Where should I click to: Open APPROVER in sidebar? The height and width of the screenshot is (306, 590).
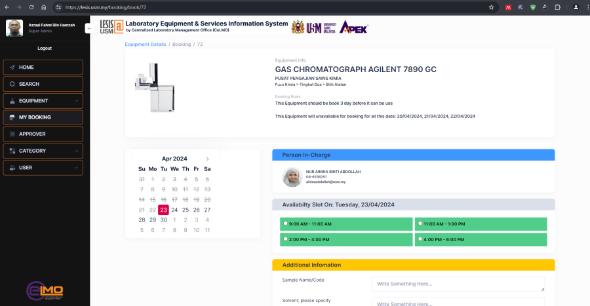(x=43, y=134)
